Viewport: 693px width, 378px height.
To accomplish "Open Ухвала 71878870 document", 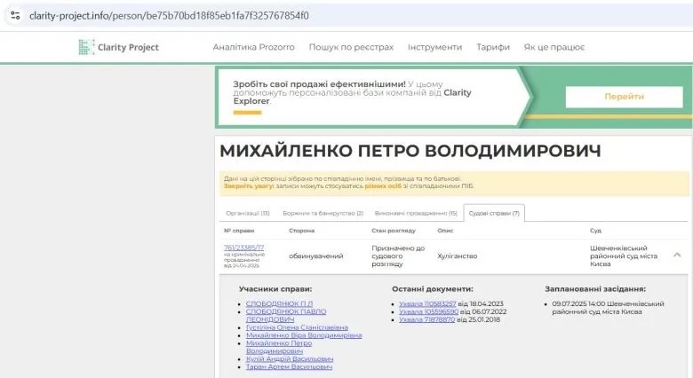I will [x=426, y=319].
